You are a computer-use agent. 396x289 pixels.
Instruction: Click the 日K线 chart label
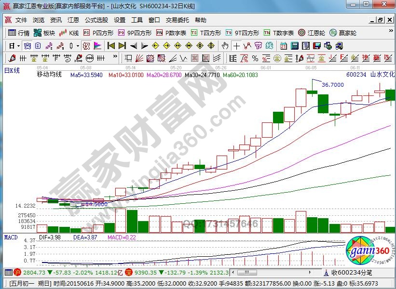pos(12,71)
